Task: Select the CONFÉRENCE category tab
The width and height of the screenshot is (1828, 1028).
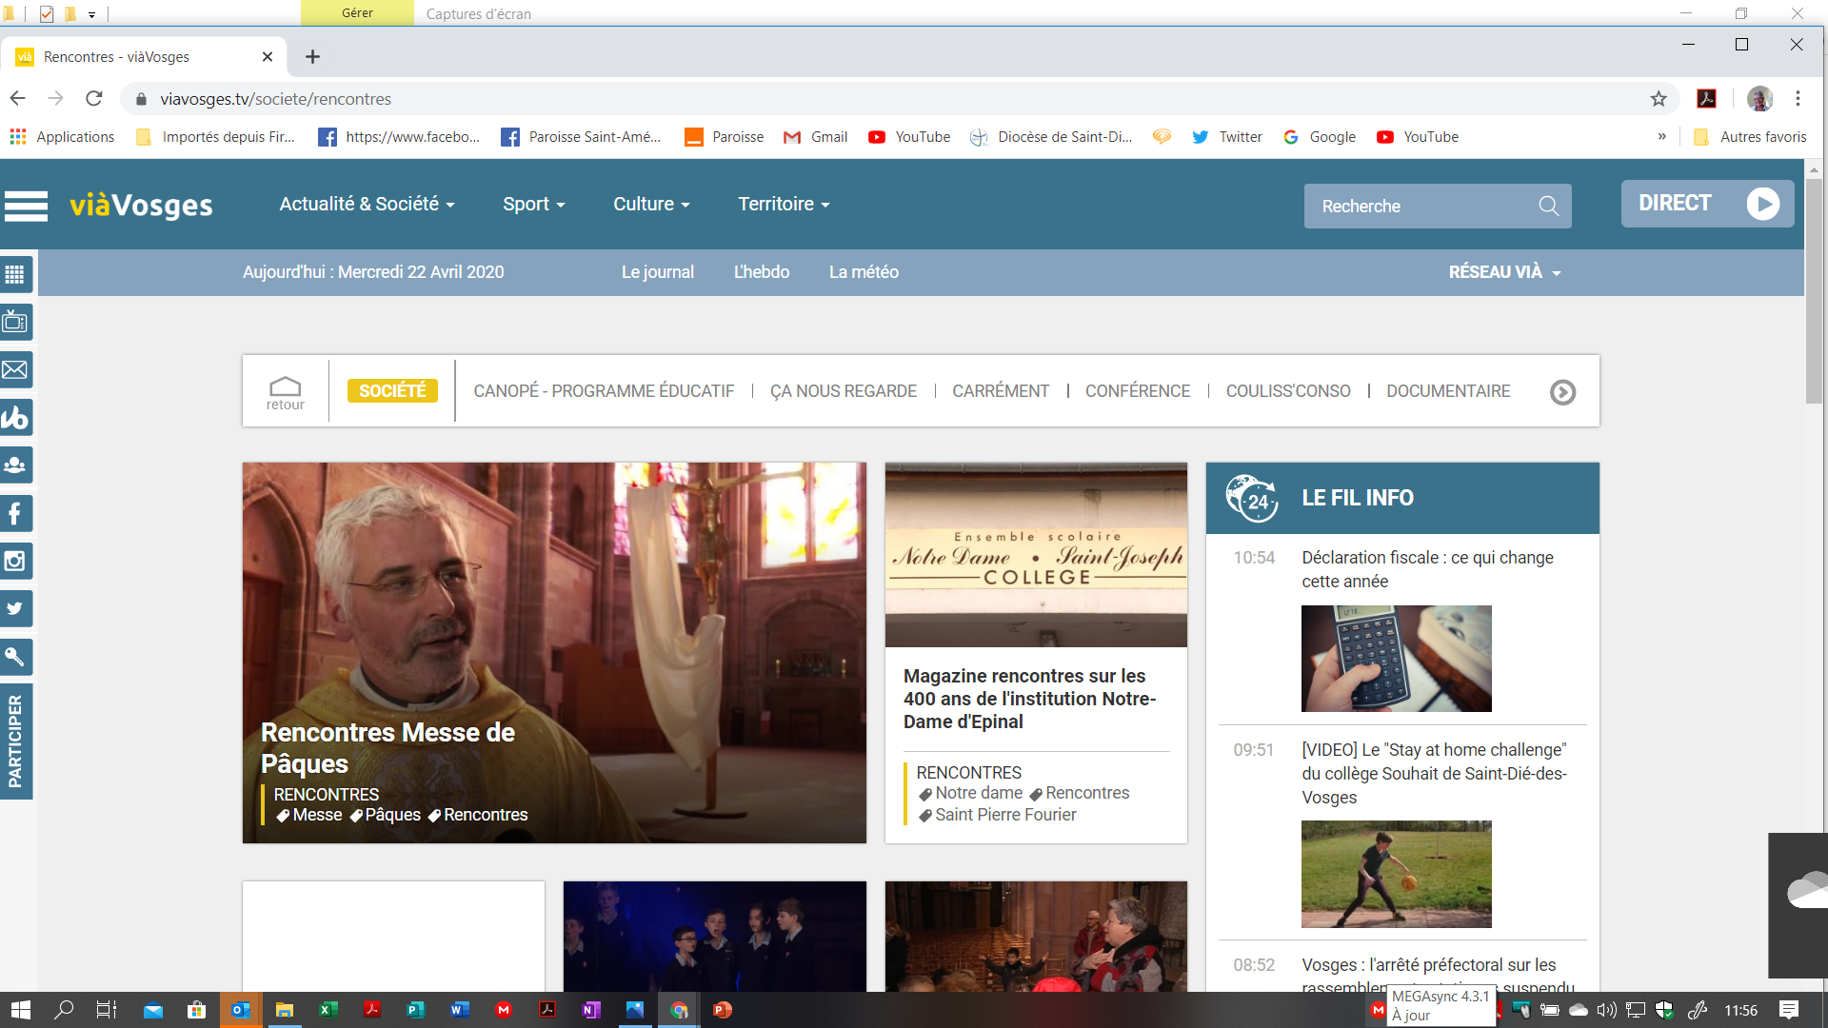Action: [1137, 391]
